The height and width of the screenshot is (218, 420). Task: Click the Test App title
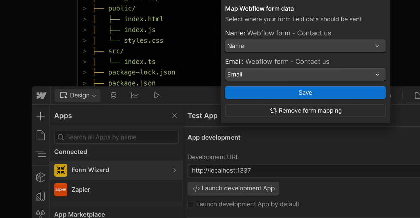203,116
